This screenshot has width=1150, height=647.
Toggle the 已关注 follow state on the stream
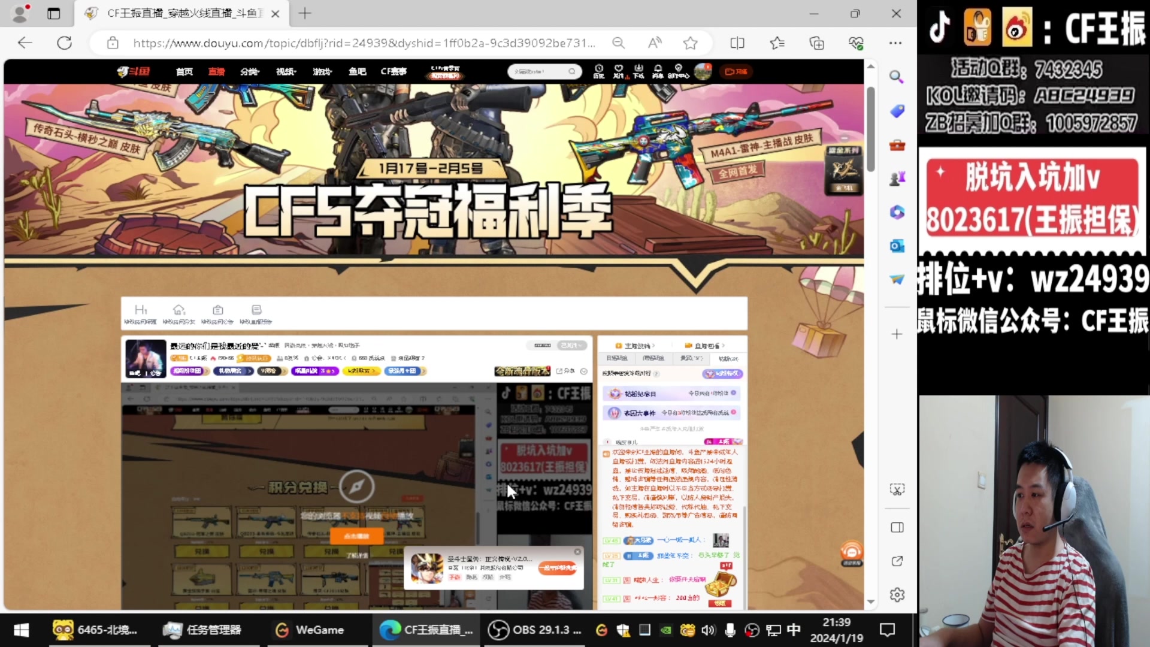coord(569,345)
